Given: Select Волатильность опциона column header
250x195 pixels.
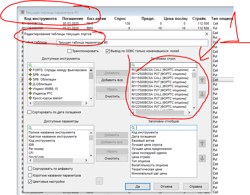Looking at the screenshot, I should (149, 165).
